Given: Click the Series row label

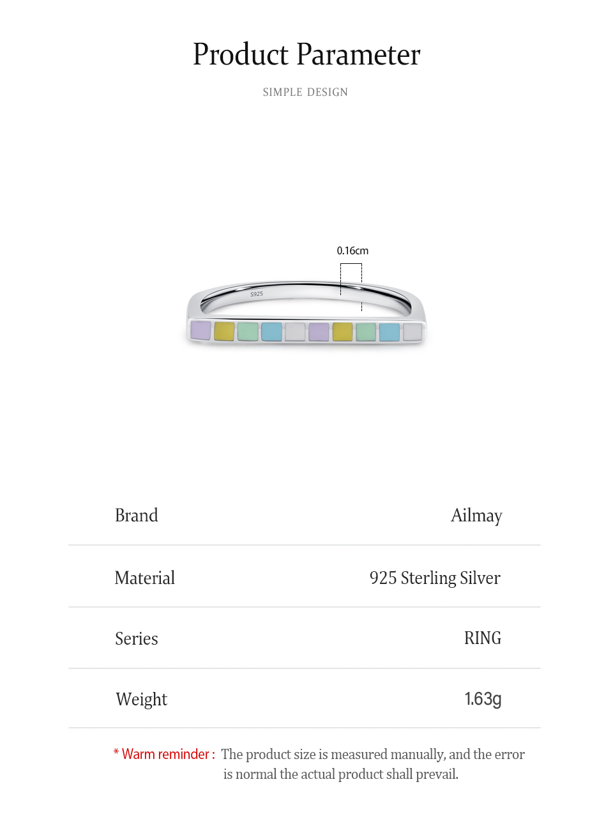Looking at the screenshot, I should [137, 638].
